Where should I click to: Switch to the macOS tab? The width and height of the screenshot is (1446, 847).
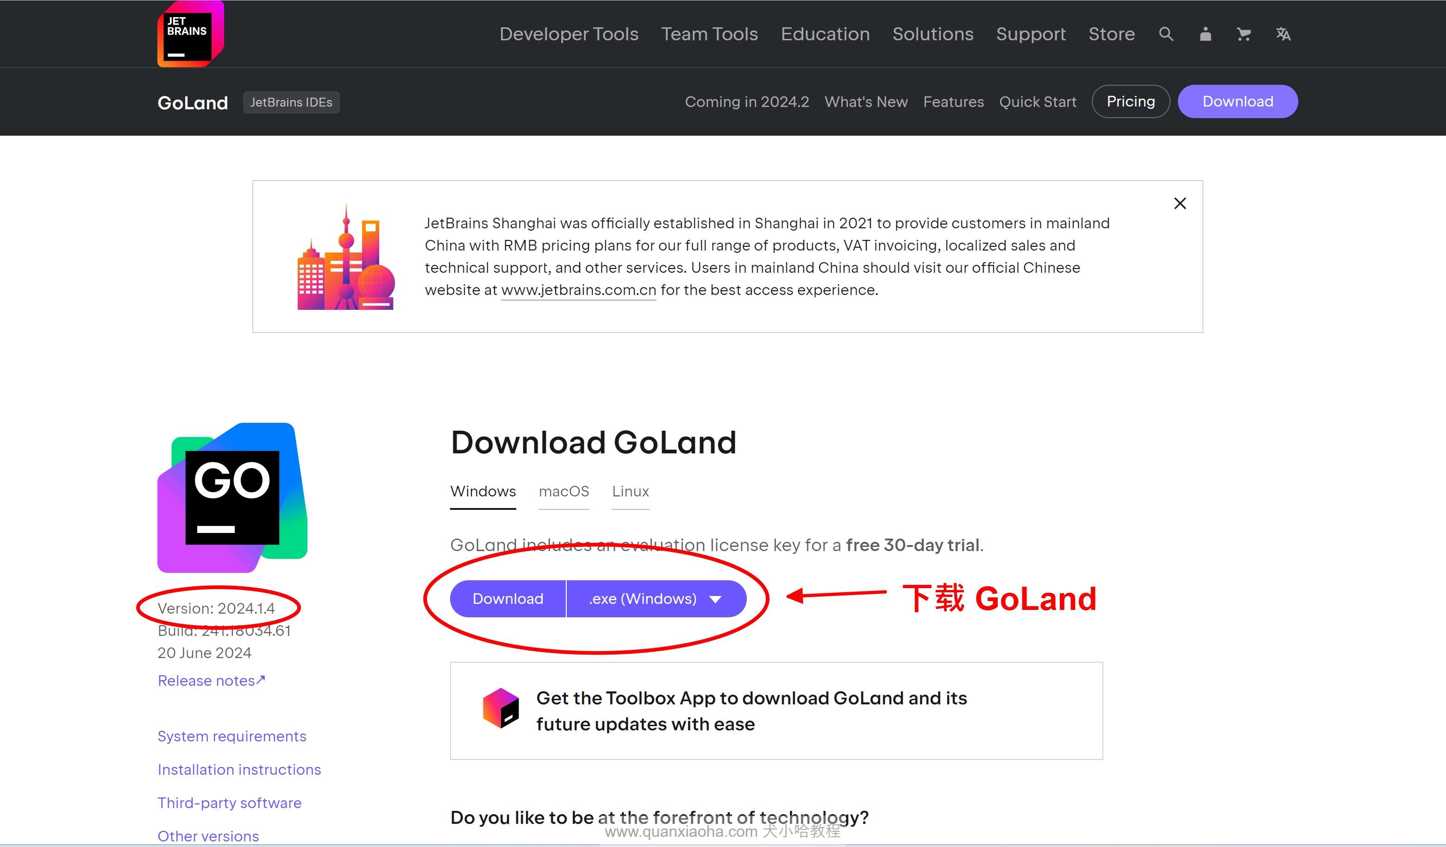tap(563, 492)
